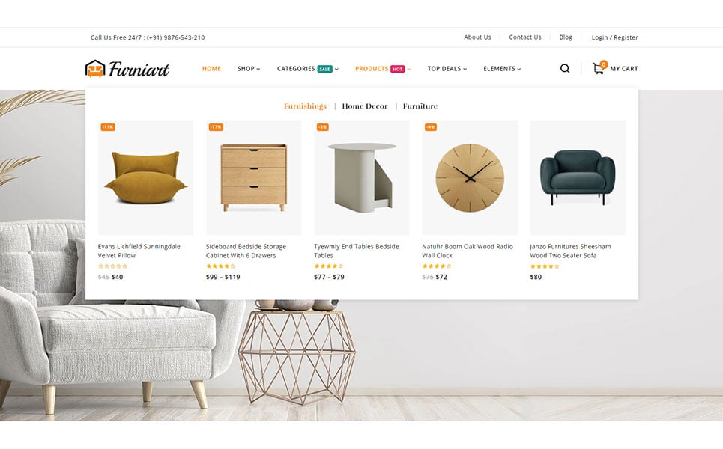Rate the Wall Clock using stars

(x=437, y=266)
